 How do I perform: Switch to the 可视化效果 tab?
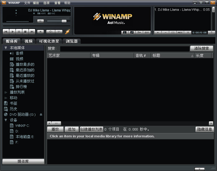tap(49, 41)
